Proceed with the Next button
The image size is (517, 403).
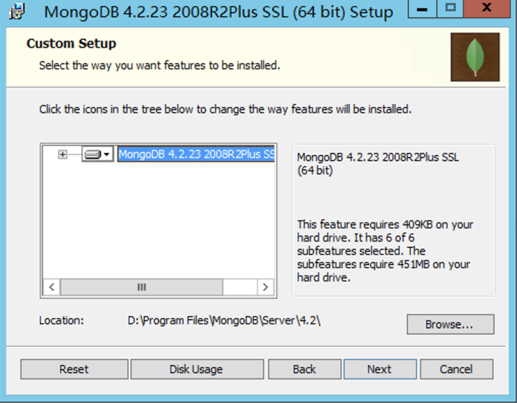pos(380,369)
